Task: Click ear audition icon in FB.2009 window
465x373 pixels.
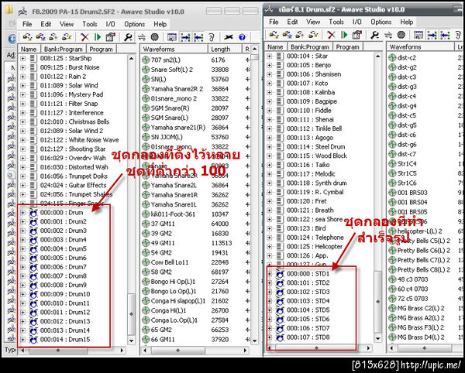Action: (x=212, y=37)
